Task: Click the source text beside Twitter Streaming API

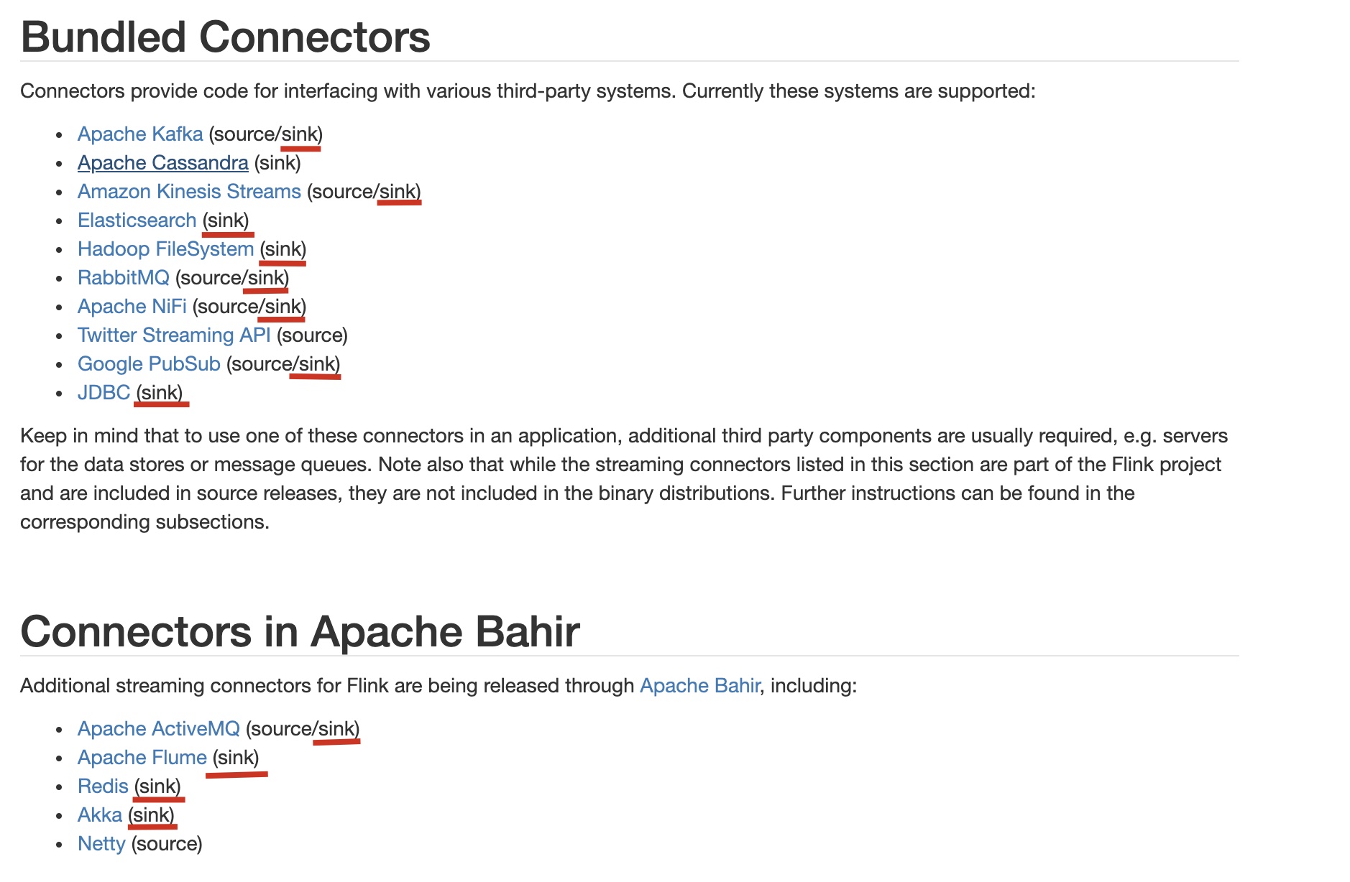Action: pyautogui.click(x=312, y=335)
